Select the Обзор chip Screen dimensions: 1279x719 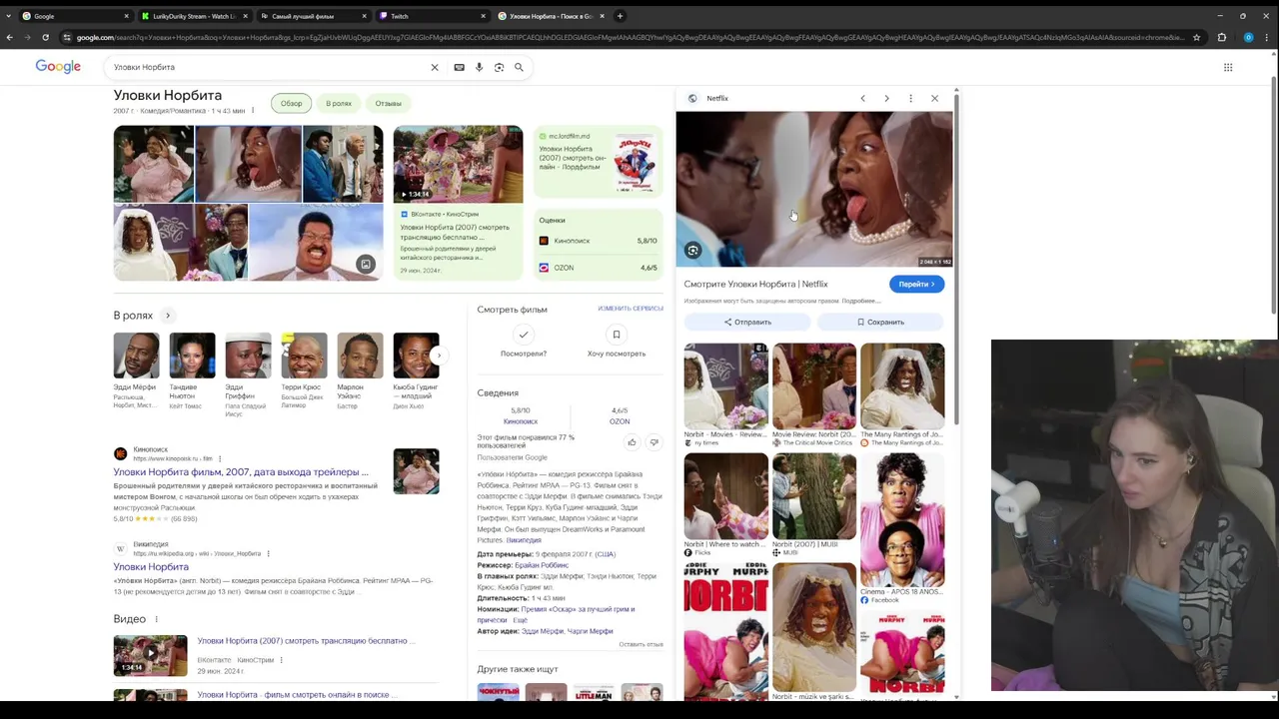pos(292,103)
